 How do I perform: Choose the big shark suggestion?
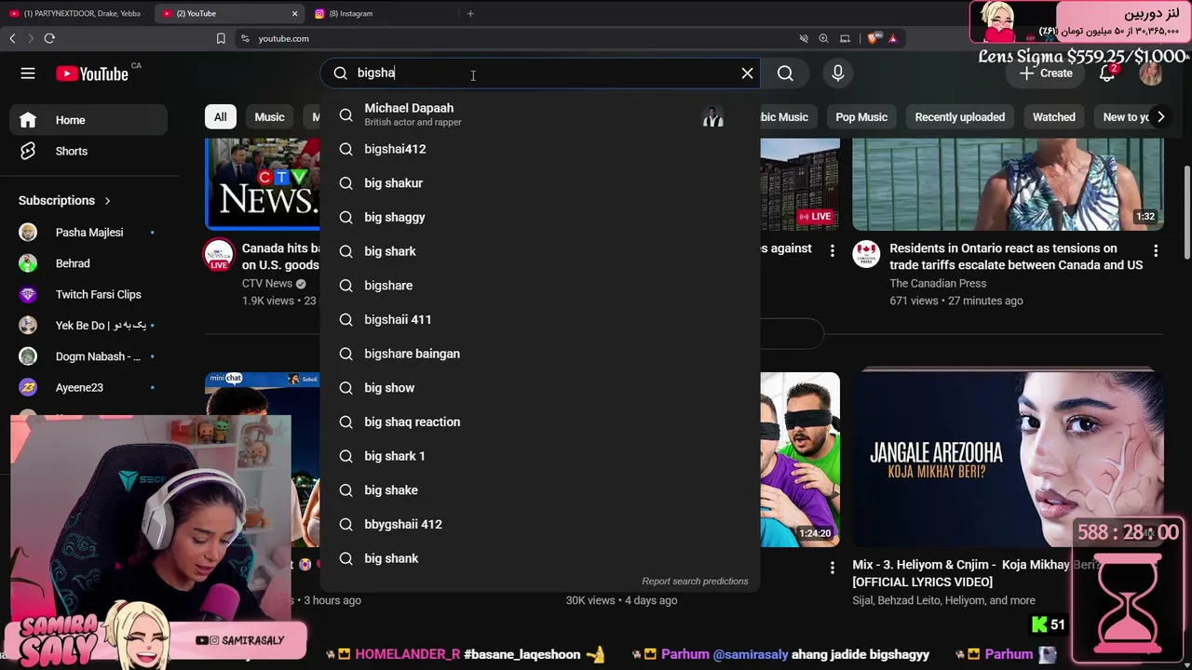tap(540, 251)
